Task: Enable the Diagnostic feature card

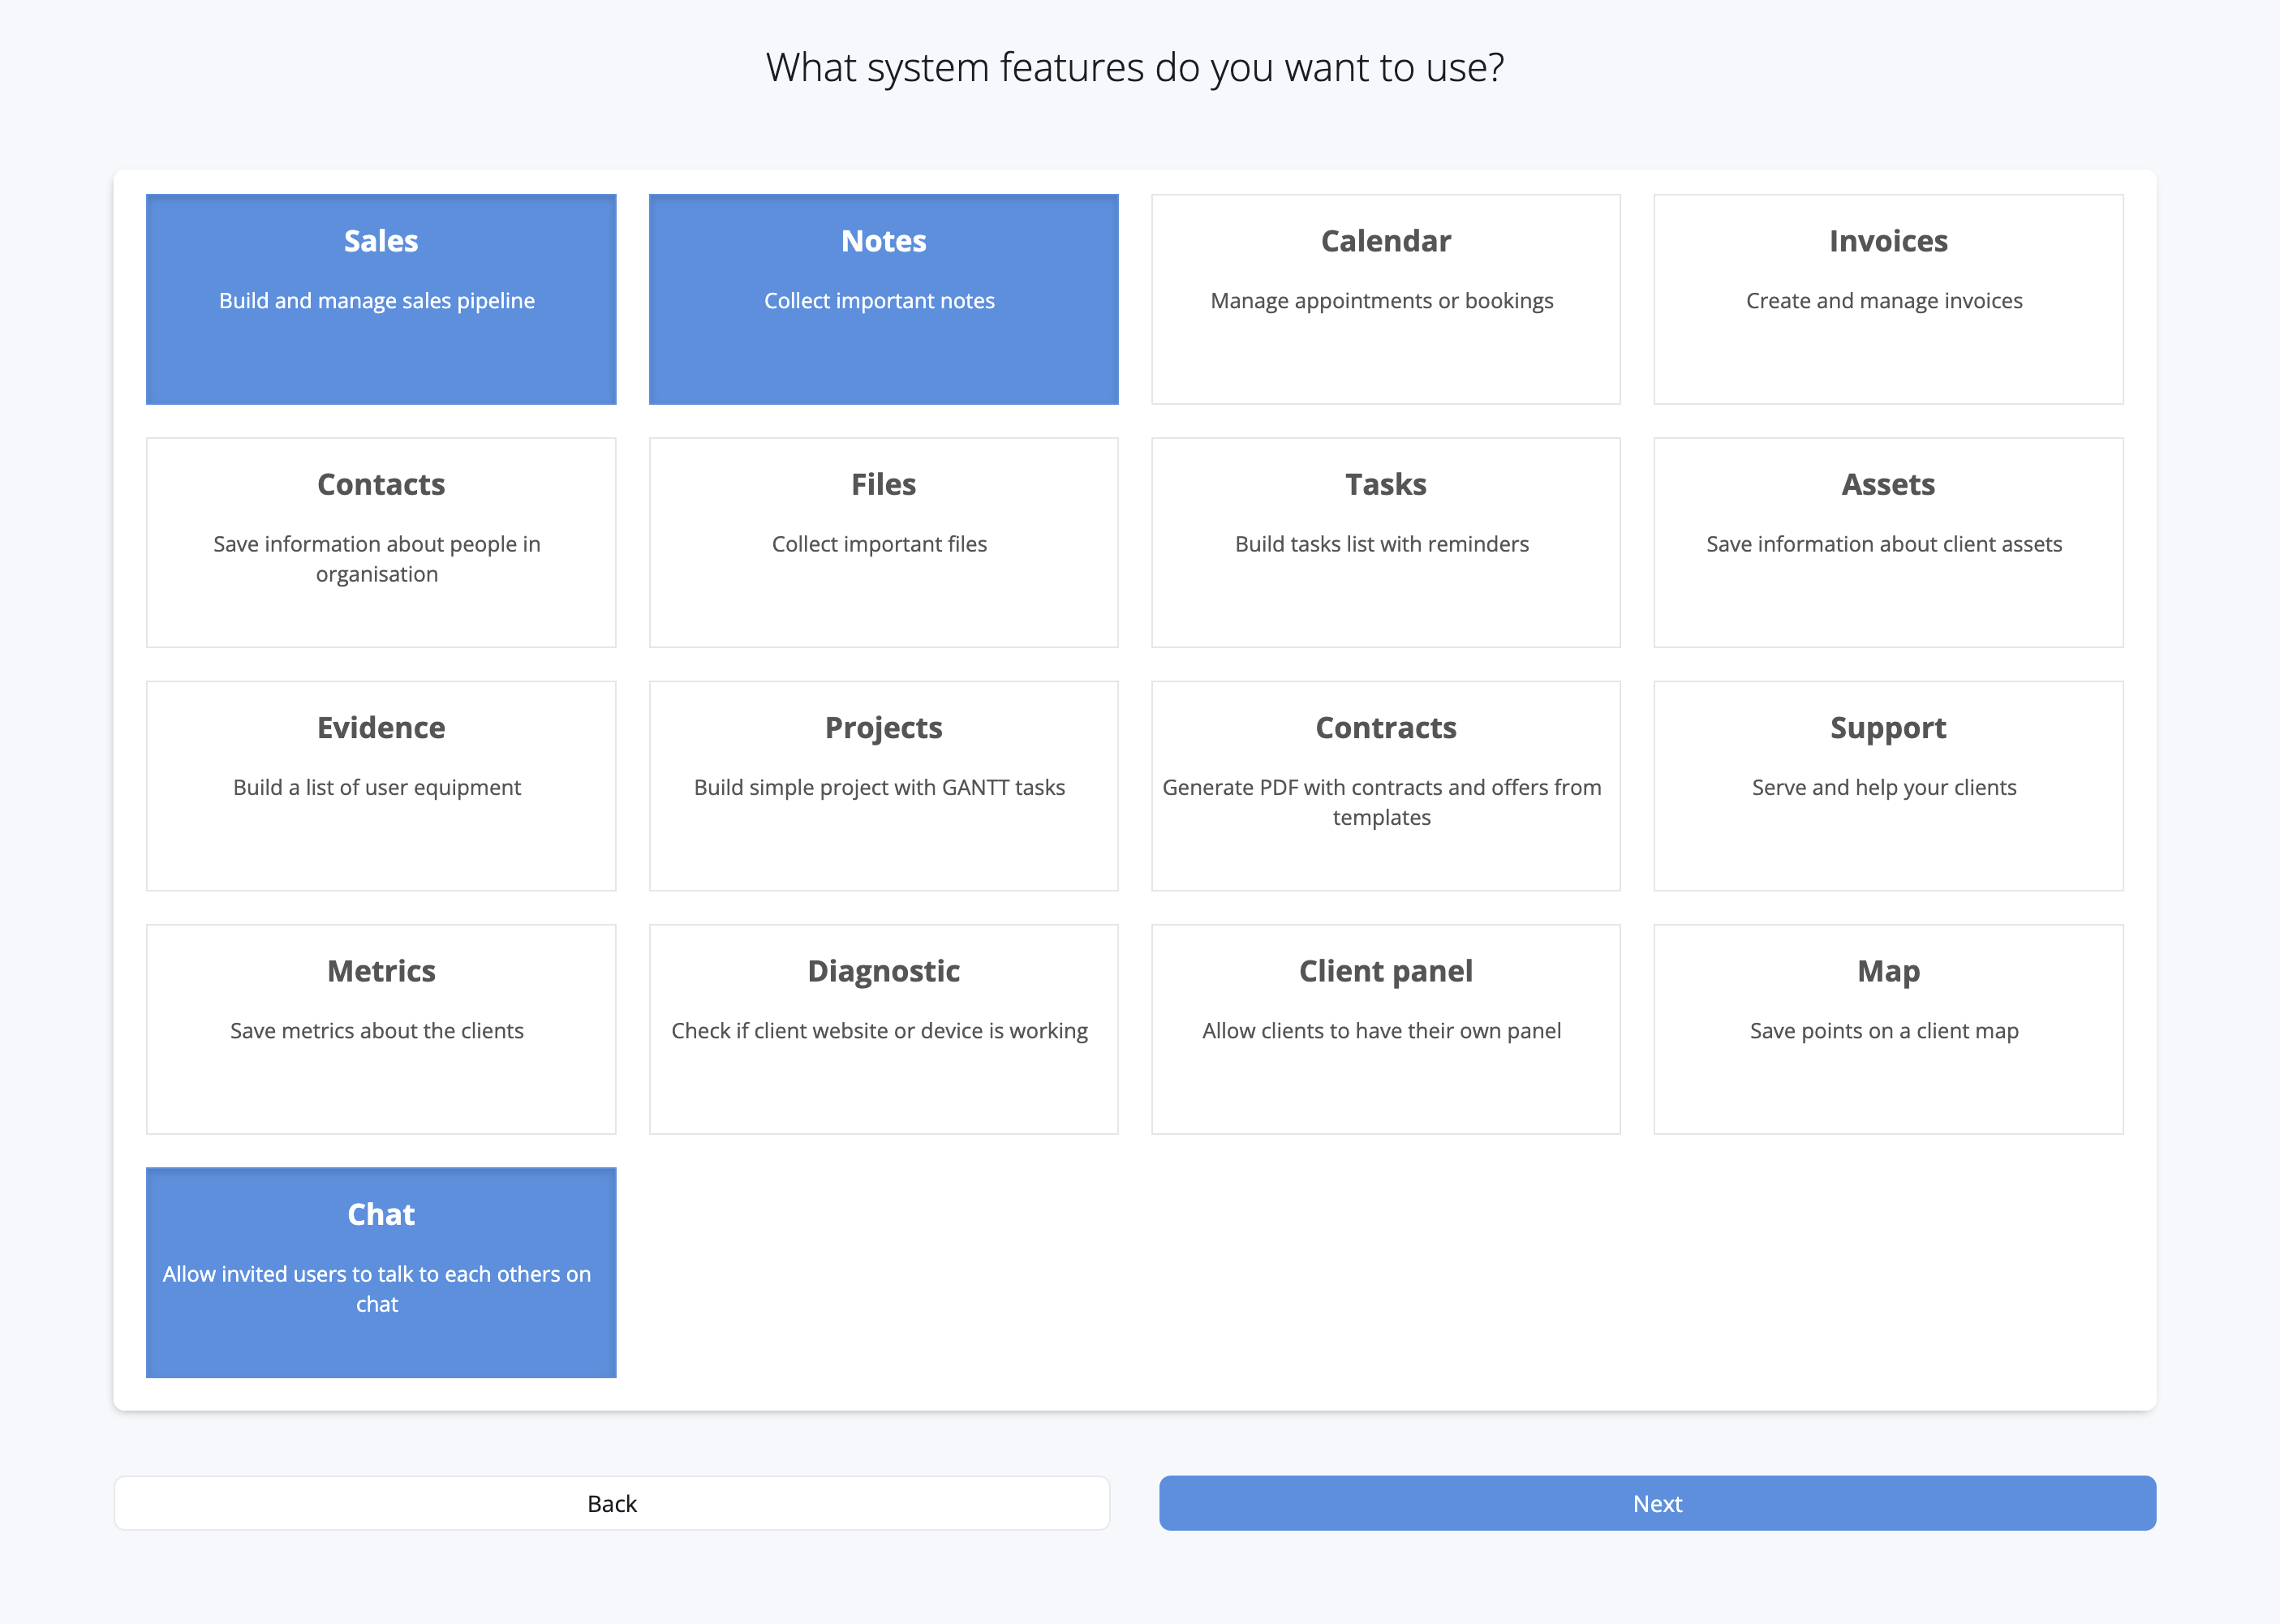Action: (x=883, y=1028)
